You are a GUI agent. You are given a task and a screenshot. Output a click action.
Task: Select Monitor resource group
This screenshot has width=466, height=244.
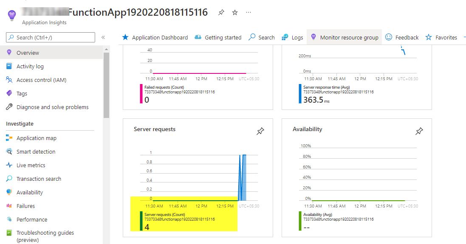pos(344,37)
